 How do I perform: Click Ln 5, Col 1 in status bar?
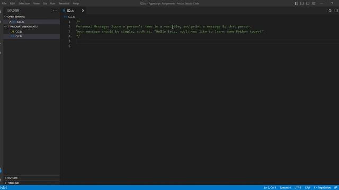click(x=270, y=188)
